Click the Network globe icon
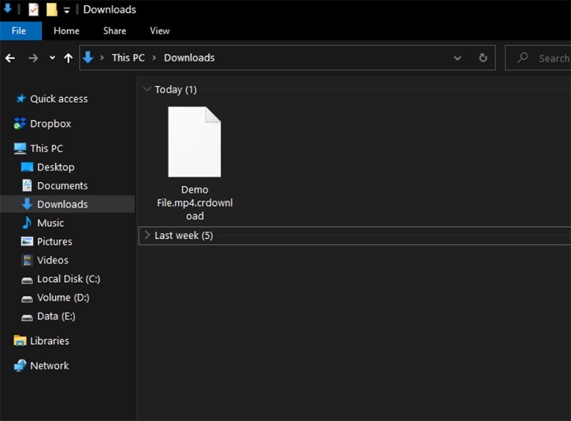This screenshot has width=571, height=421. [x=20, y=365]
